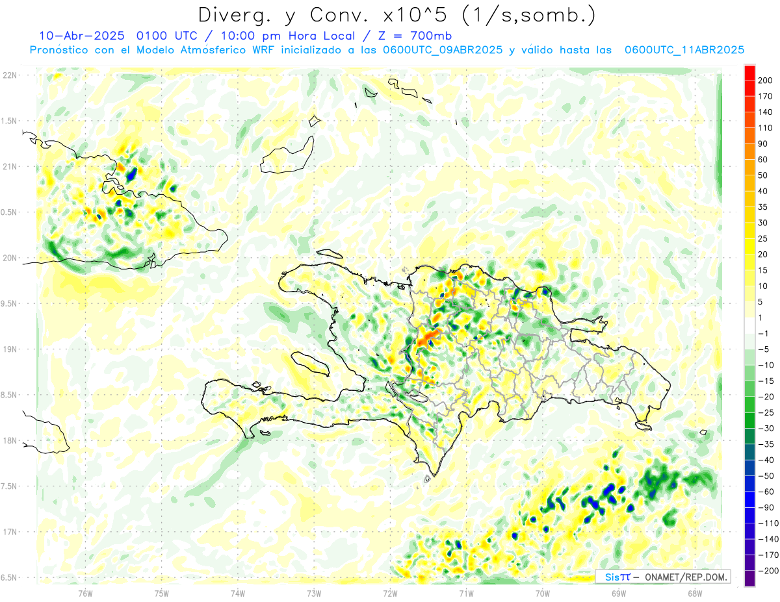This screenshot has width=780, height=602.
Task: Pick the color band between 60 and 90
Action: pyautogui.click(x=750, y=152)
